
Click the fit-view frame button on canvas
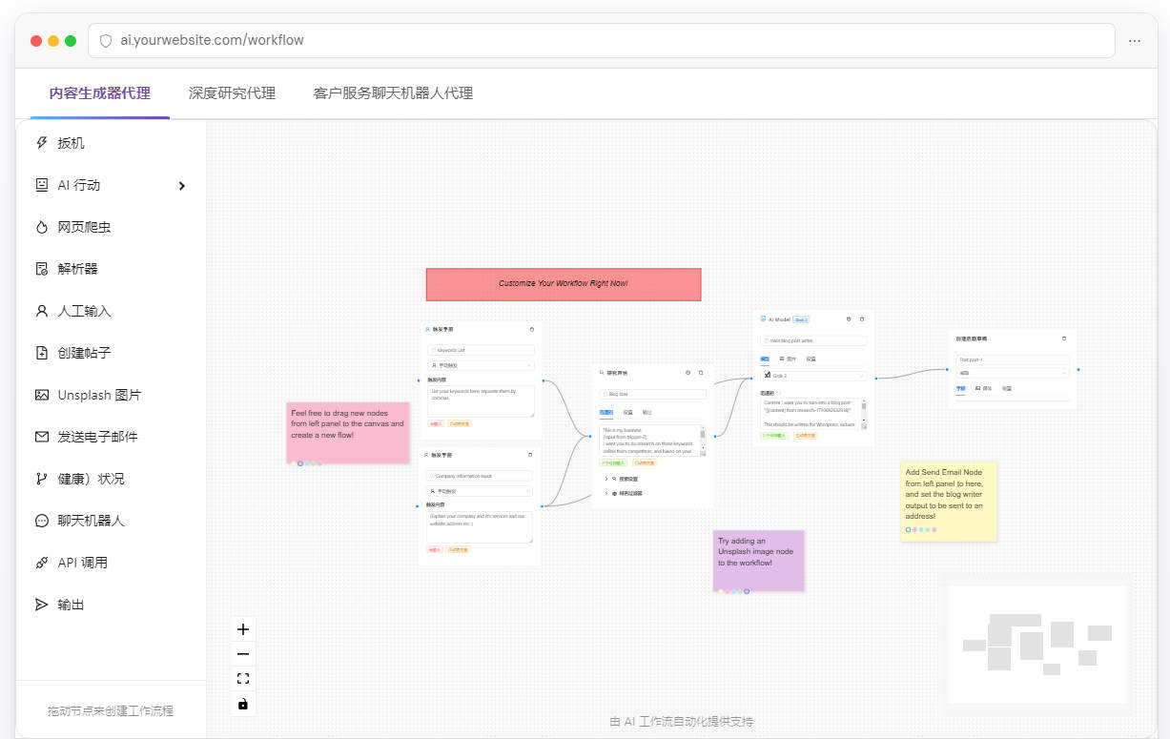(x=243, y=679)
